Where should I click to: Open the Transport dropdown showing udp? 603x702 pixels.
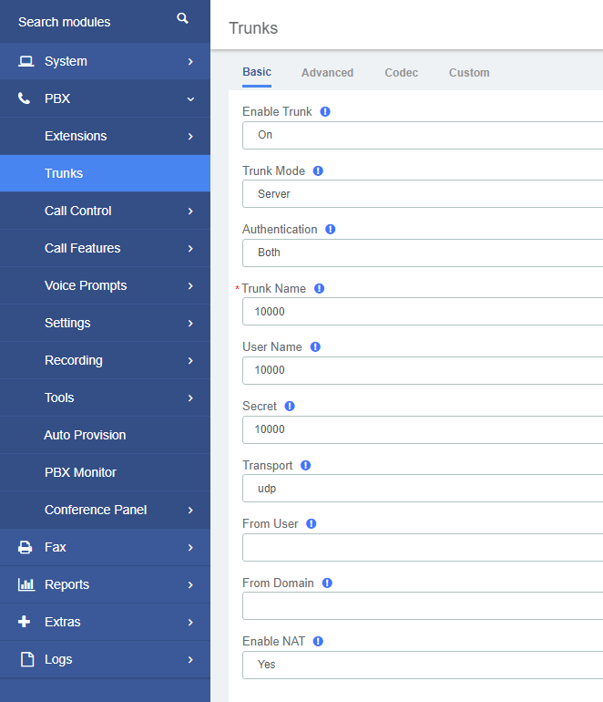coord(423,488)
